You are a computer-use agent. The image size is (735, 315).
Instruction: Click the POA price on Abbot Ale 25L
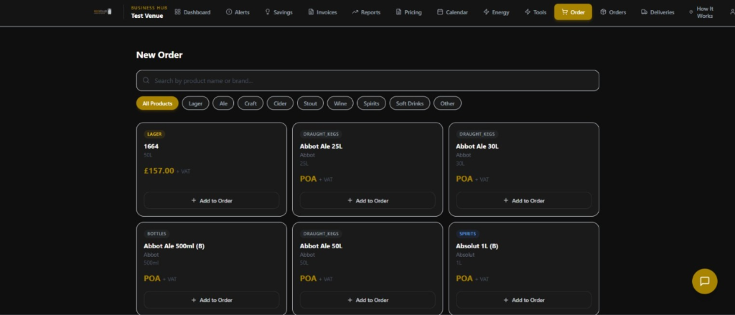coord(308,179)
